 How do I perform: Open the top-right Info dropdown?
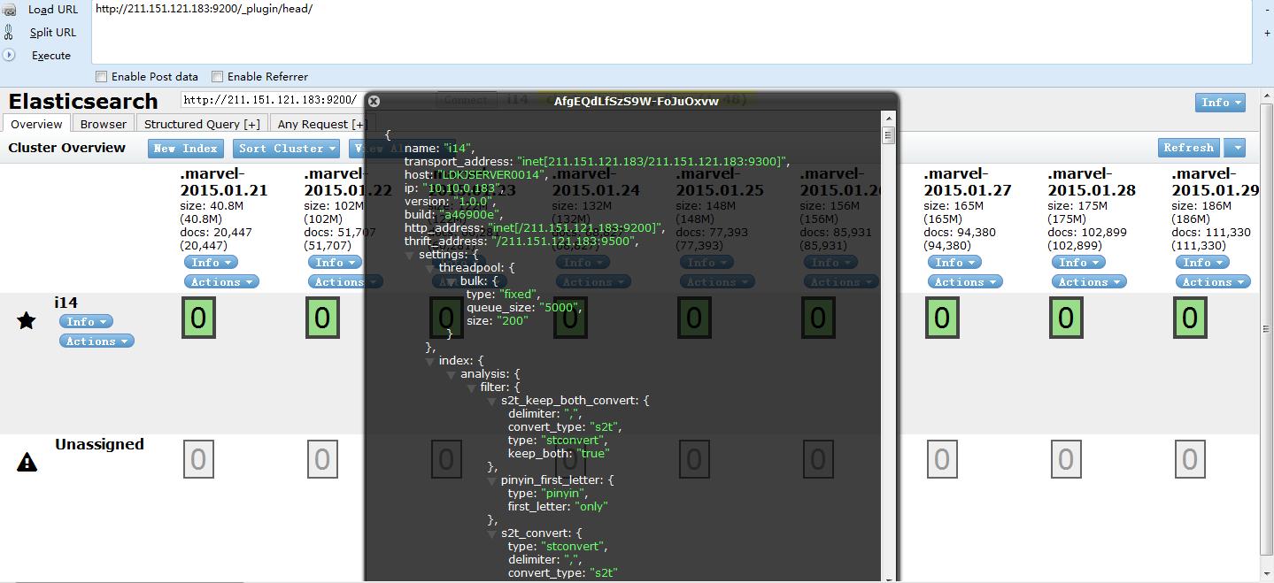tap(1220, 103)
